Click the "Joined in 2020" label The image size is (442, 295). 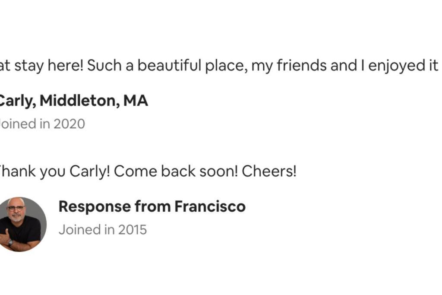click(42, 124)
